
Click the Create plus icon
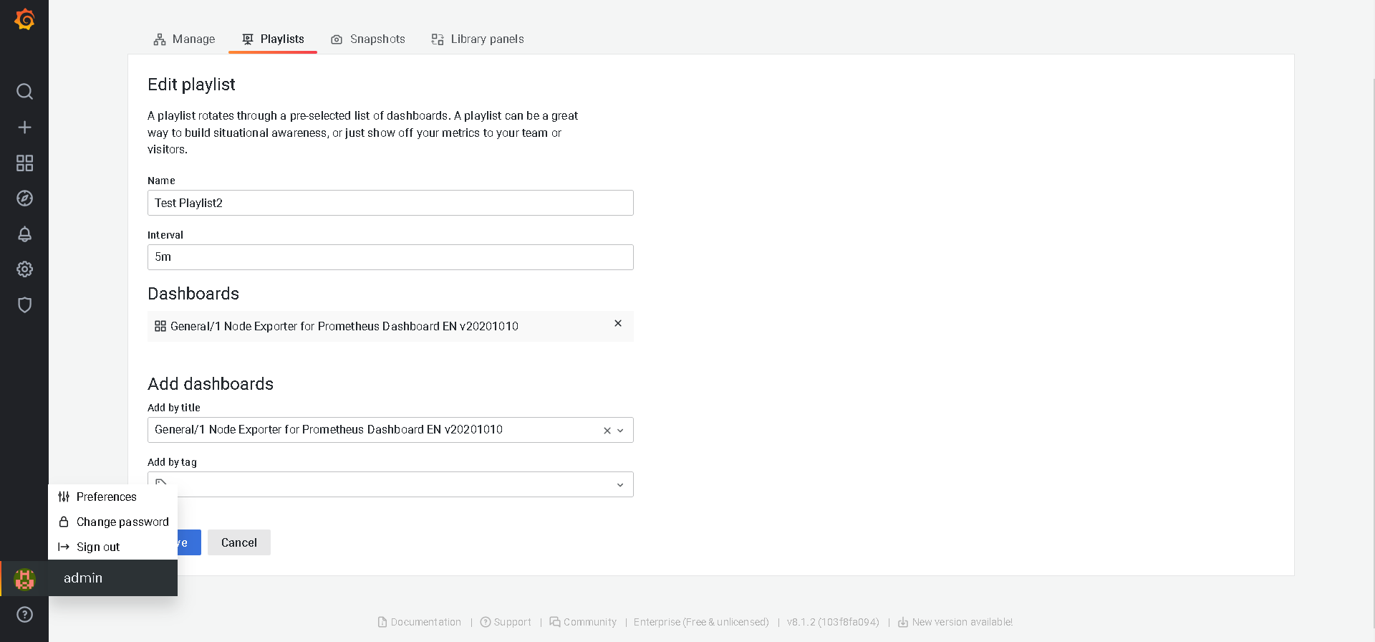[x=24, y=128]
